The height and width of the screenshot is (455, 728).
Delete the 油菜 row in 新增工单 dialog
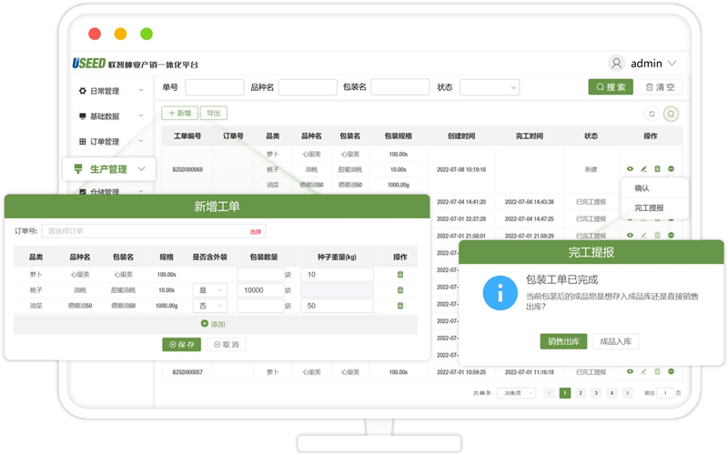[x=399, y=306]
